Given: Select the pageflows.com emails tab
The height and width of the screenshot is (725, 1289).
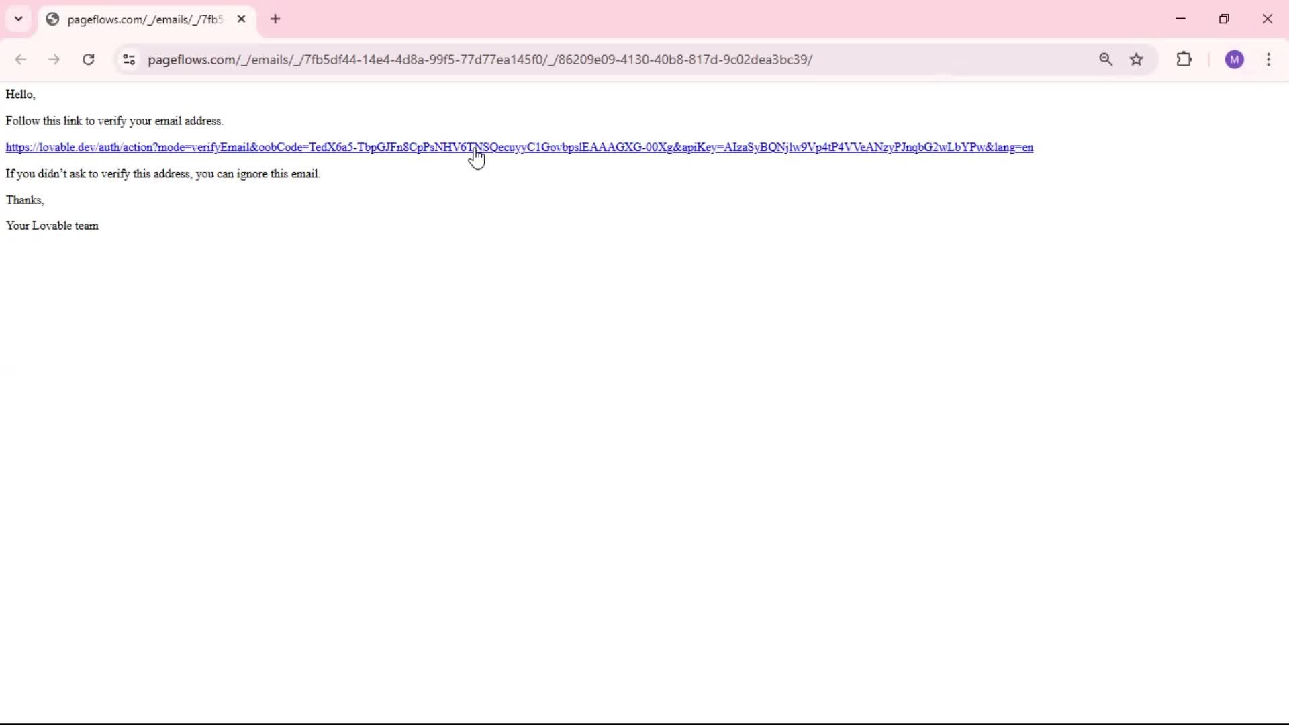Looking at the screenshot, I should coord(146,19).
